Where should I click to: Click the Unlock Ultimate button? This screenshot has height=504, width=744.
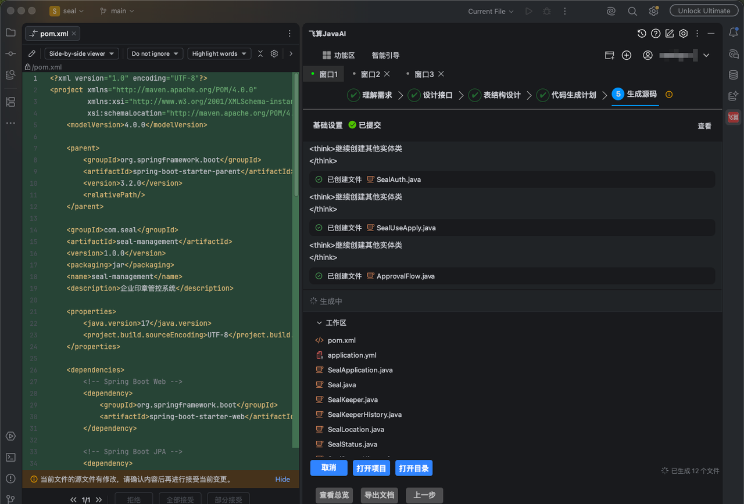704,11
